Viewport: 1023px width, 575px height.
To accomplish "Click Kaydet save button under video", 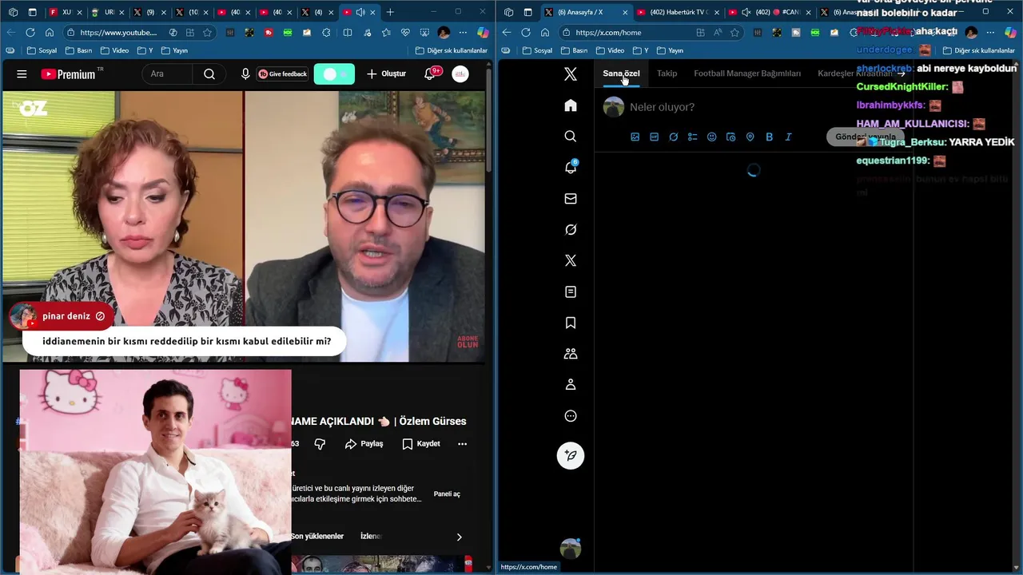I will [421, 444].
